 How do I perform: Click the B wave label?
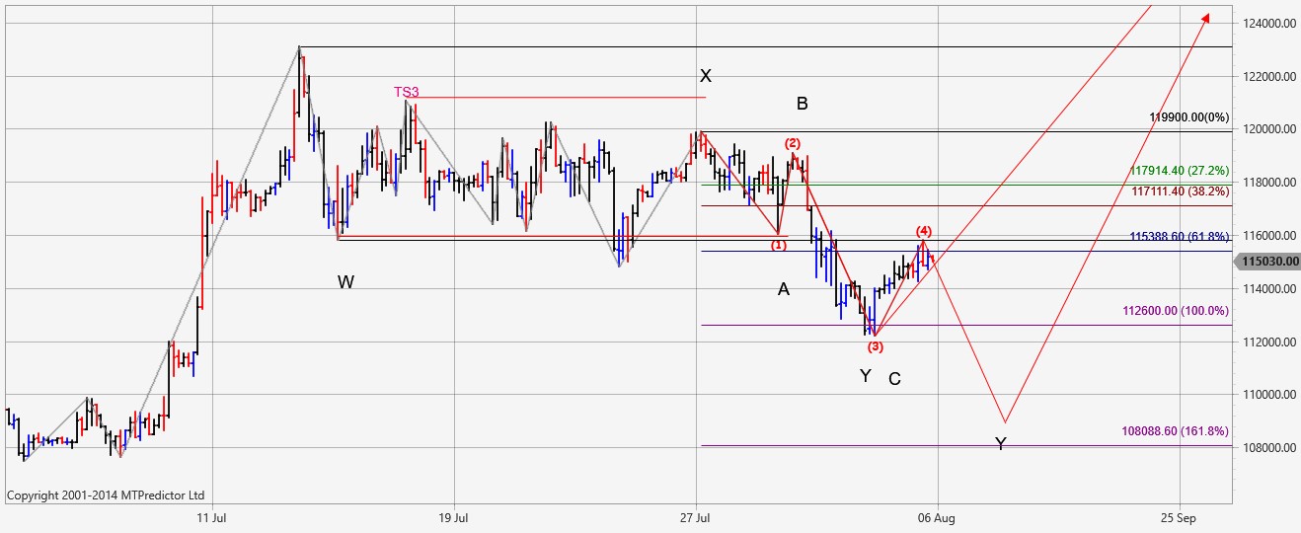[803, 104]
